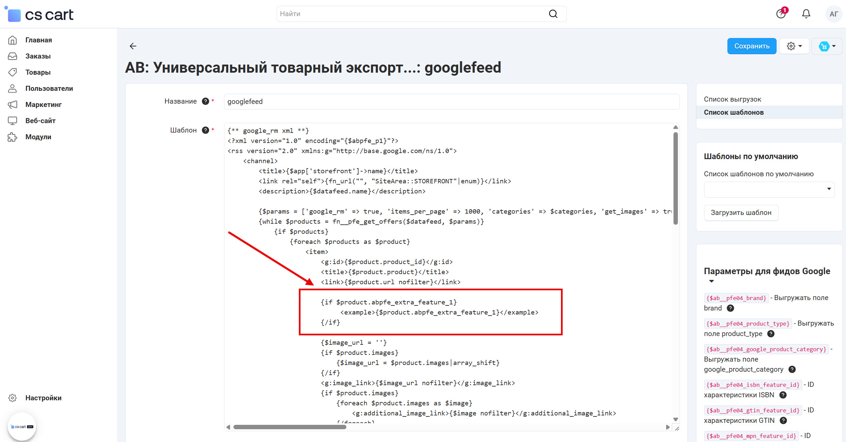Click the Пользователи person icon
Image resolution: width=846 pixels, height=442 pixels.
(12, 88)
